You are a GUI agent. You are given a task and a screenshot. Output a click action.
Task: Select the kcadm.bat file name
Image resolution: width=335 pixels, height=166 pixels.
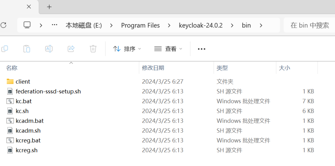tap(30, 121)
